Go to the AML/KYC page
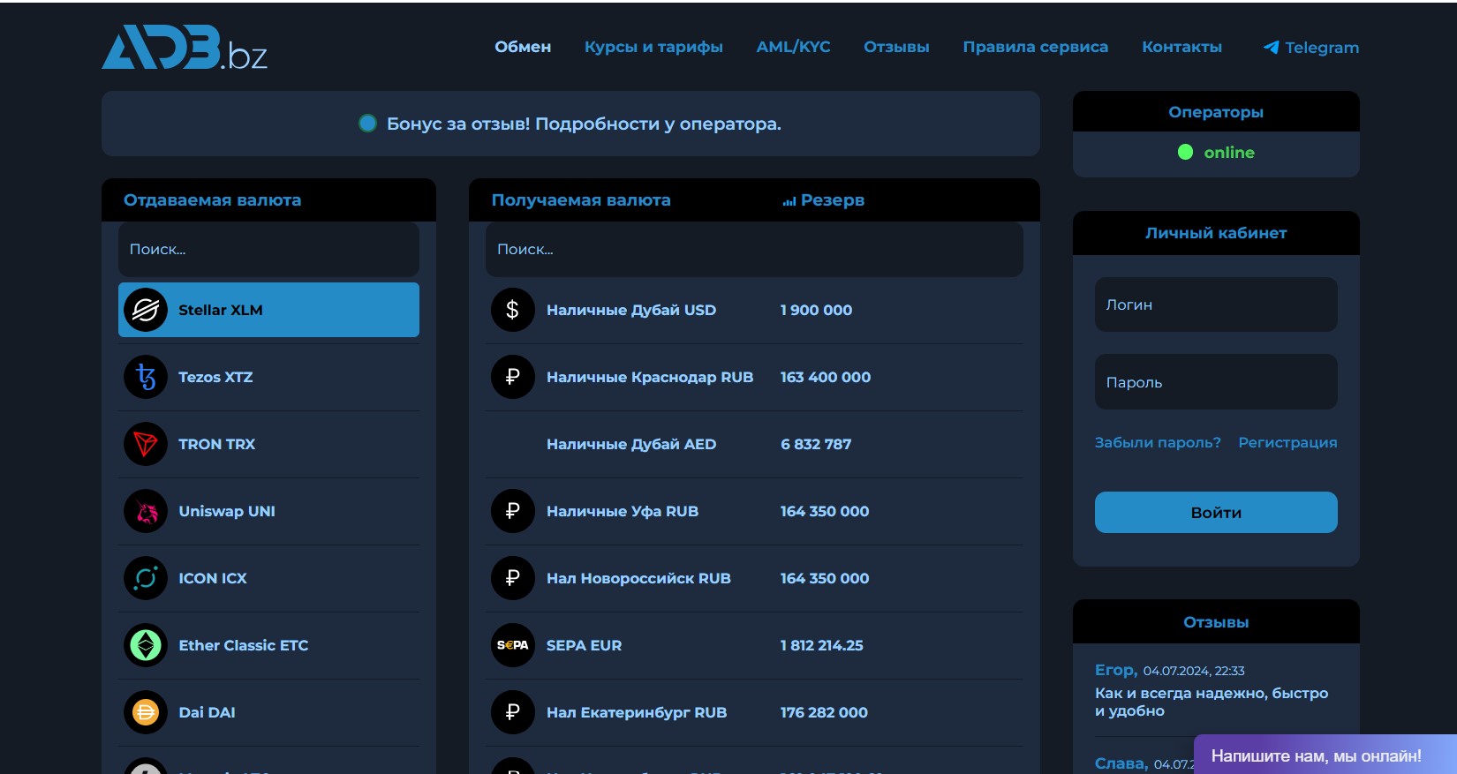 click(793, 47)
